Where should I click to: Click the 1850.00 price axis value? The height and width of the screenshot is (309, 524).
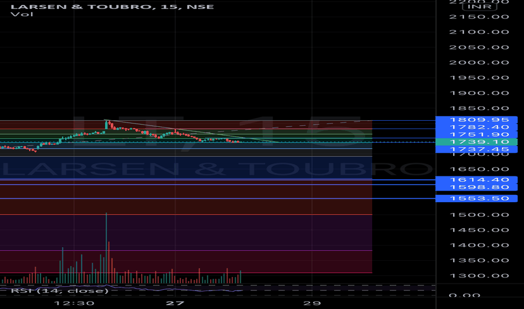[x=479, y=108]
